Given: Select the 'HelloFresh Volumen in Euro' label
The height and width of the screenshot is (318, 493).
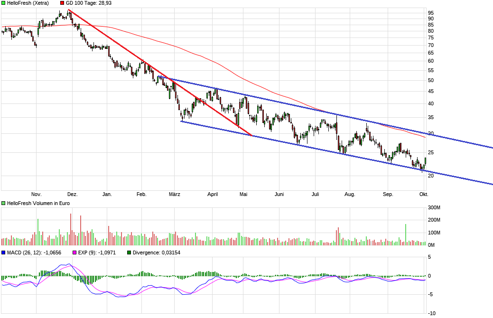Looking at the screenshot, I should tap(38, 204).
